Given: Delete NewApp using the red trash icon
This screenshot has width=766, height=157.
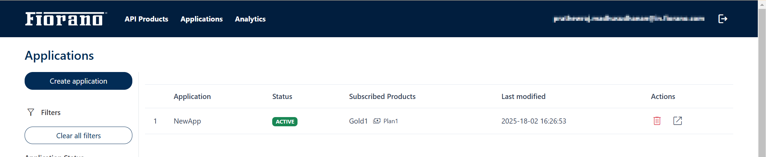Looking at the screenshot, I should point(657,121).
